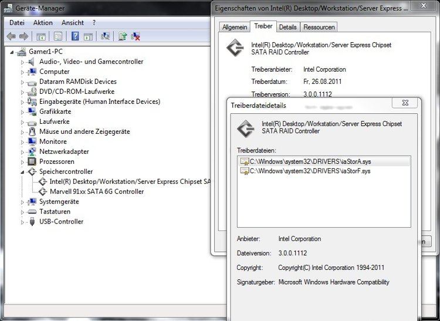
Task: Click the Grafikkarte display adapter icon
Action: 32,111
